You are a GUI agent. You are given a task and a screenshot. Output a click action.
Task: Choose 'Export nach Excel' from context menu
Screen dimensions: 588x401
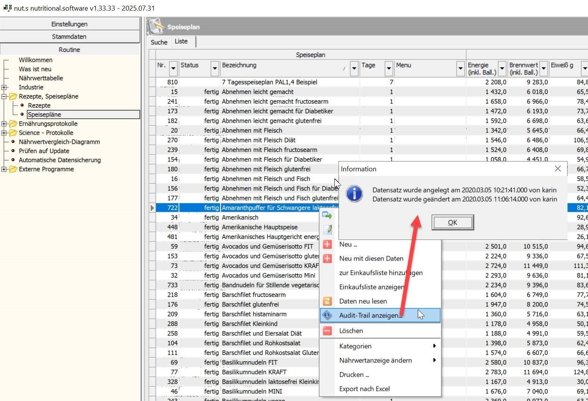pyautogui.click(x=364, y=389)
